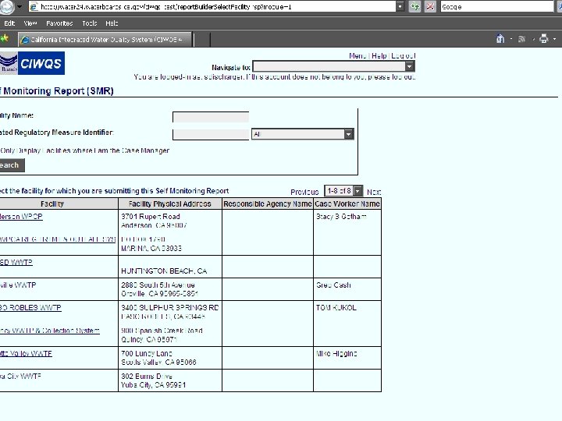Click the Previous page link
The image size is (562, 421).
pyautogui.click(x=304, y=192)
